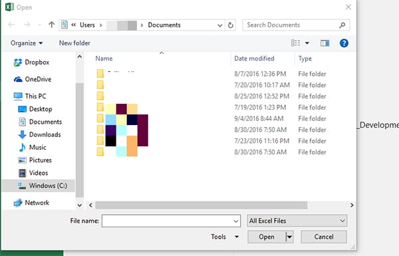Open Downloads in navigation pane

(45, 134)
